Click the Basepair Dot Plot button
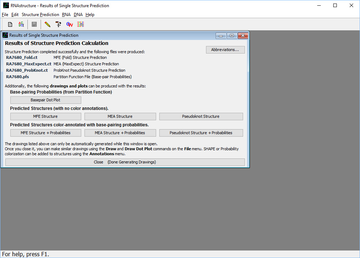 tap(46, 100)
